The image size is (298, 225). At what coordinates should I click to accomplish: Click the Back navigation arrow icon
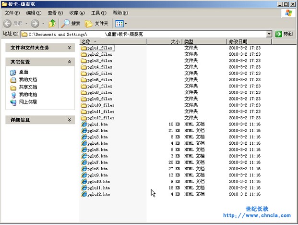[x=8, y=24]
